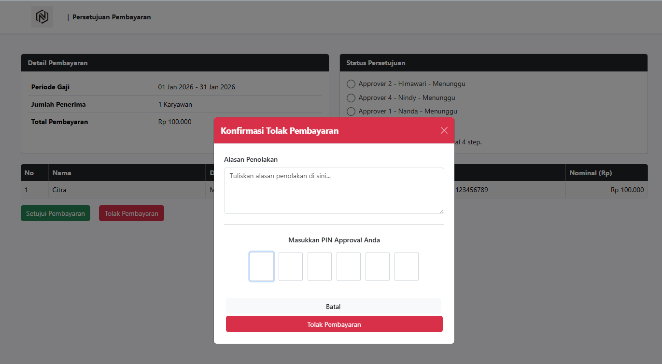
Task: Click the sixth PIN digit box
Action: coord(407,266)
